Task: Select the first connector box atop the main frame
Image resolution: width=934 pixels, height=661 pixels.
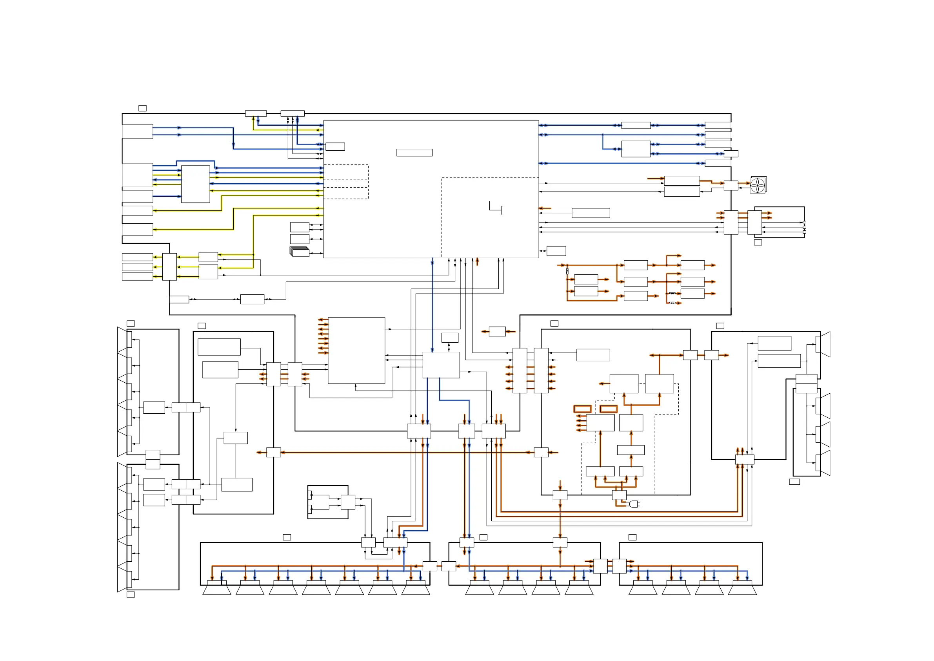Action: point(256,113)
